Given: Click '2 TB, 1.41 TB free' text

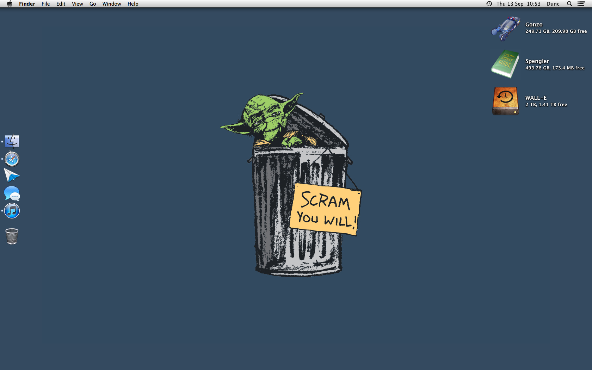Looking at the screenshot, I should pos(546,105).
